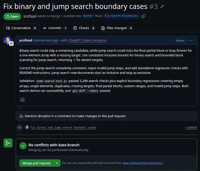Open the ChatGPT Codex Connector link

point(88,41)
